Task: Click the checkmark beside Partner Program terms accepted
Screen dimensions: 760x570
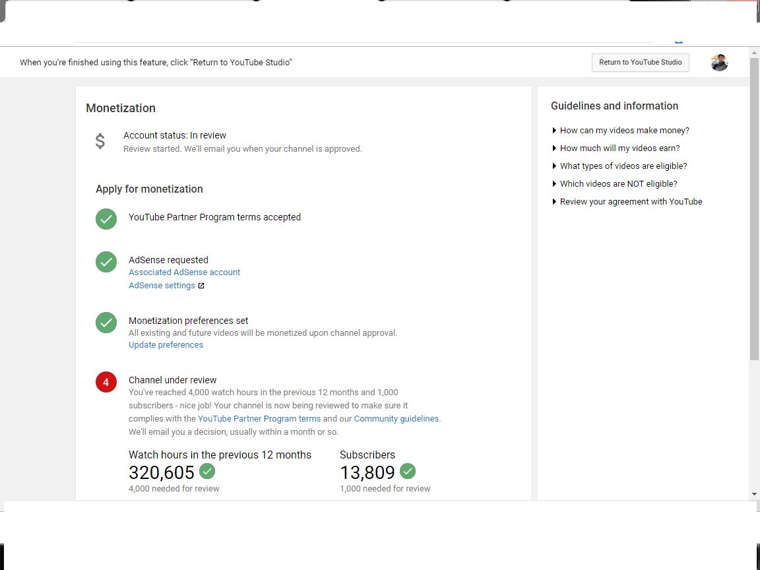Action: click(x=106, y=219)
